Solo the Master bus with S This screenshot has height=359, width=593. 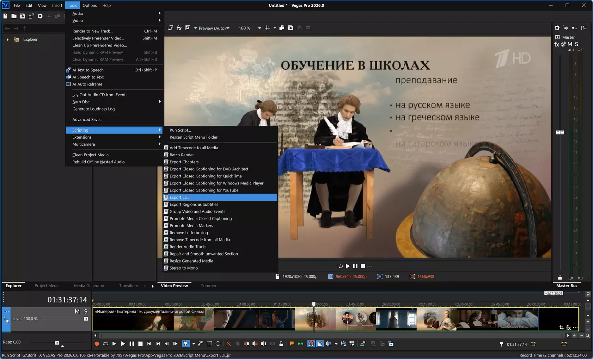pos(576,44)
